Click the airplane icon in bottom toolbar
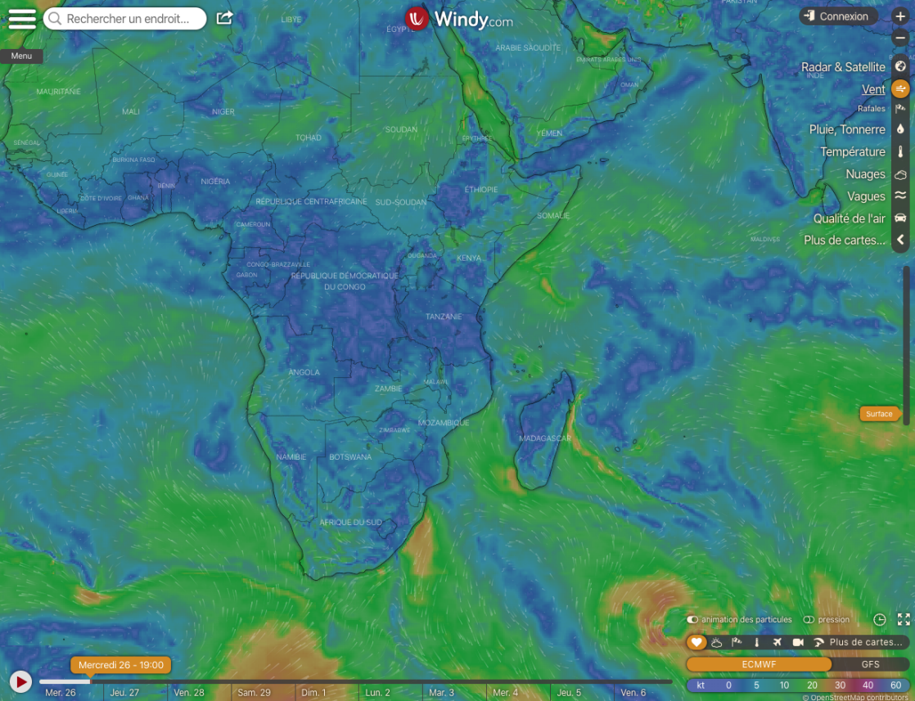Viewport: 915px width, 701px height. click(x=776, y=643)
